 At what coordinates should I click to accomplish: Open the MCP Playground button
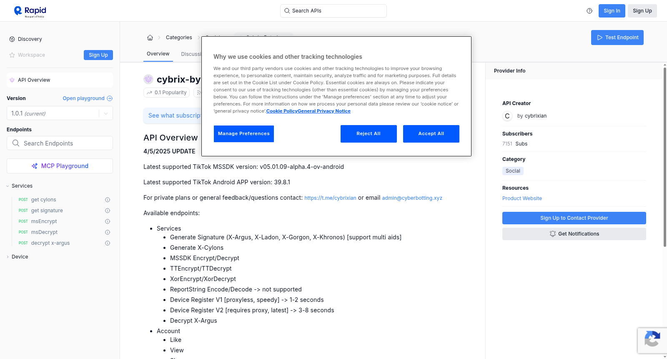pyautogui.click(x=60, y=166)
